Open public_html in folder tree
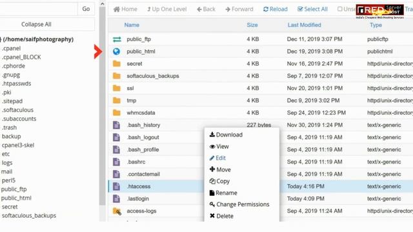This screenshot has height=232, width=413. tap(16, 198)
